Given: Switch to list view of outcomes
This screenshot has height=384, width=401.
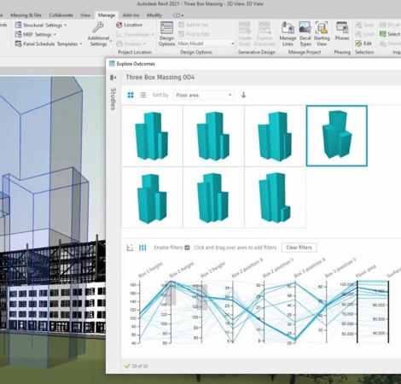Looking at the screenshot, I should click(143, 95).
